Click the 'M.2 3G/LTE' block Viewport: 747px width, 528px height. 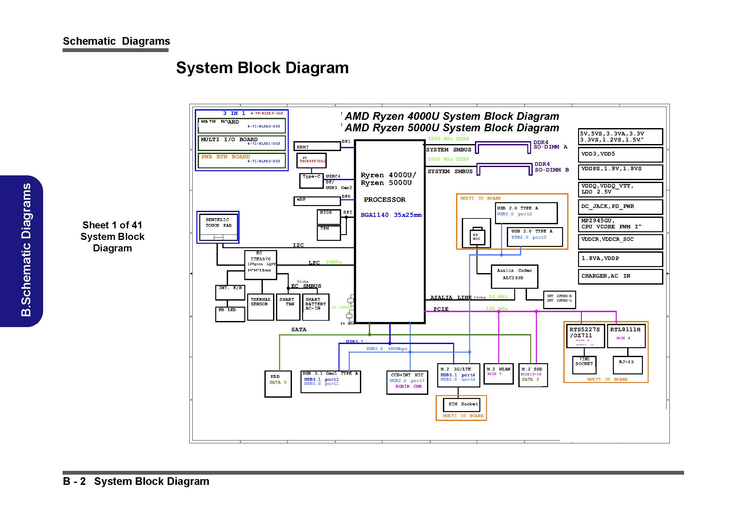(458, 375)
